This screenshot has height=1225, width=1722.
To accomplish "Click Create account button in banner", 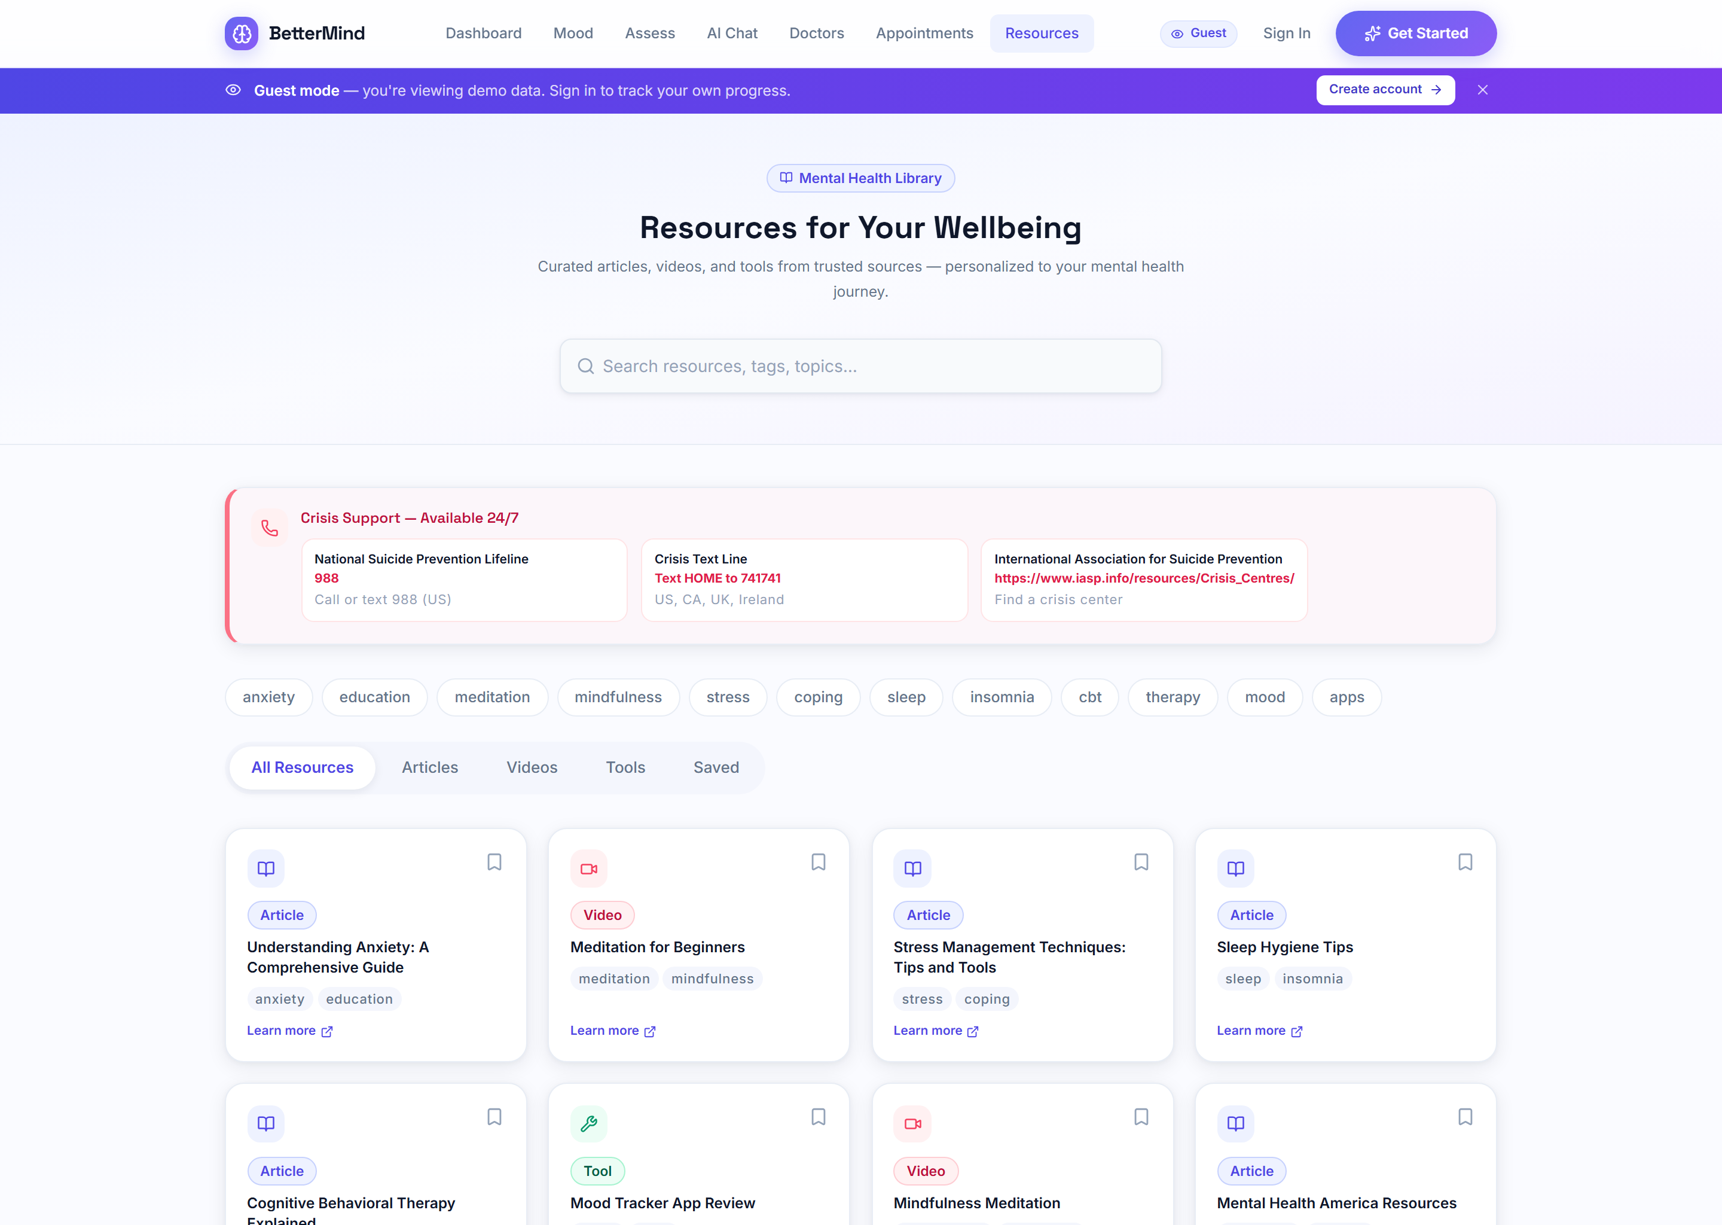I will [x=1385, y=90].
